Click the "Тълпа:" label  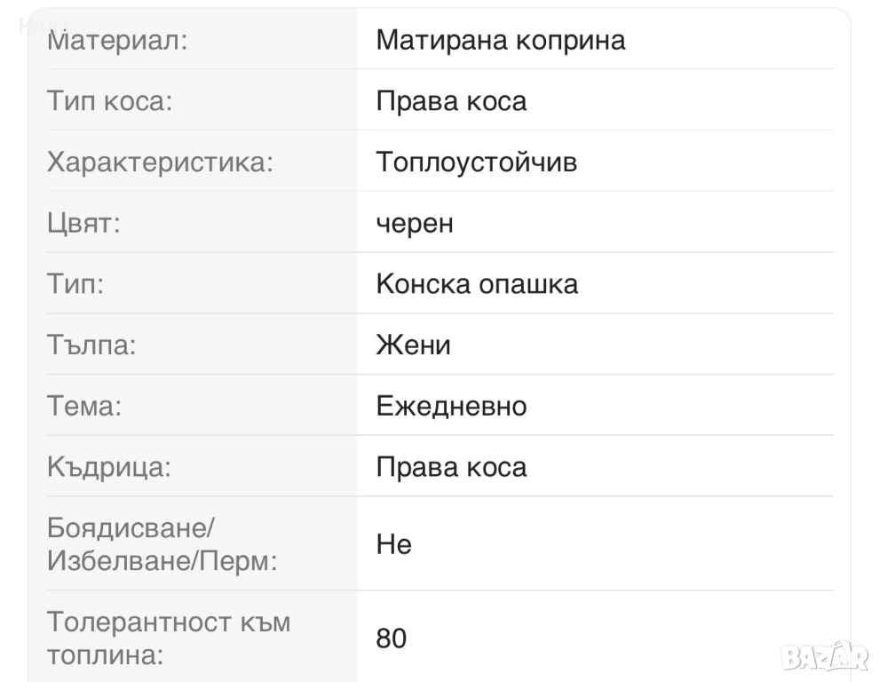click(x=91, y=345)
